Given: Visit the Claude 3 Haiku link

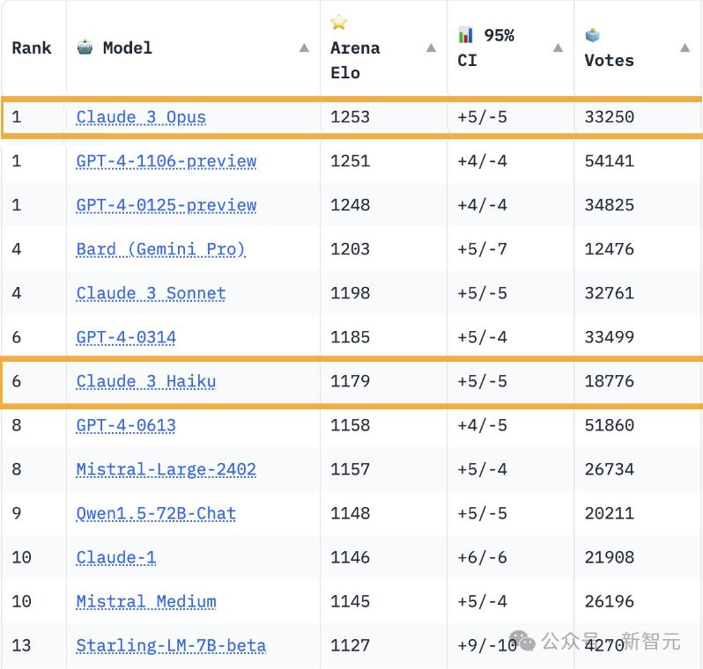Looking at the screenshot, I should pyautogui.click(x=146, y=381).
